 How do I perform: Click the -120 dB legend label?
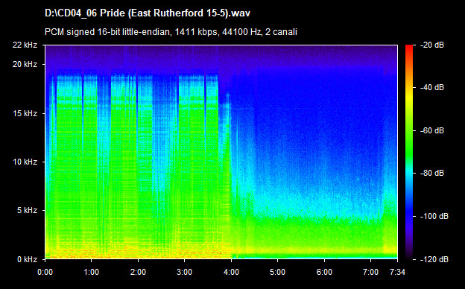434,260
